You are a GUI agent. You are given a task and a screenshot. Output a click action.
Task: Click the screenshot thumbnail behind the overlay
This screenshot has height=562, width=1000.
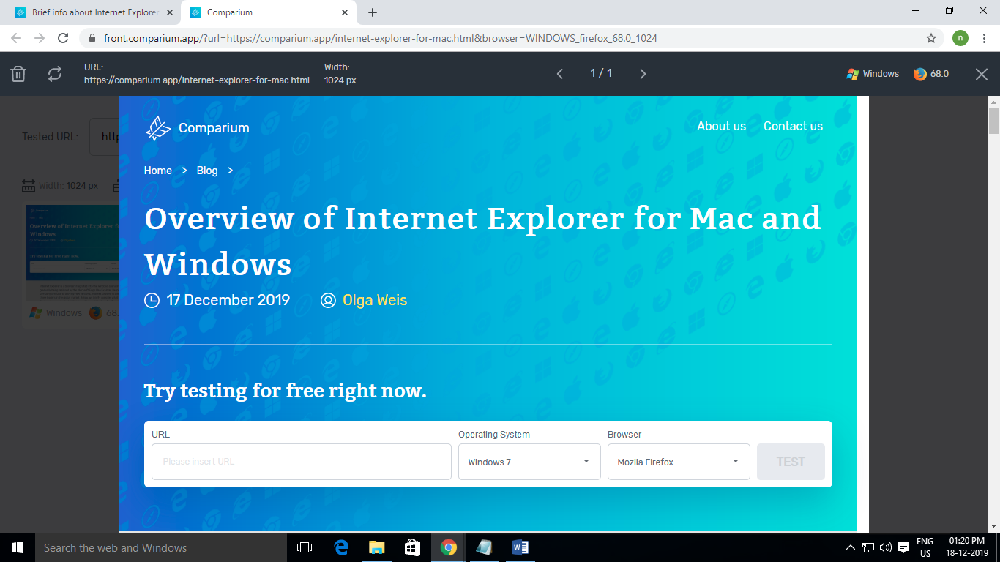click(x=72, y=252)
